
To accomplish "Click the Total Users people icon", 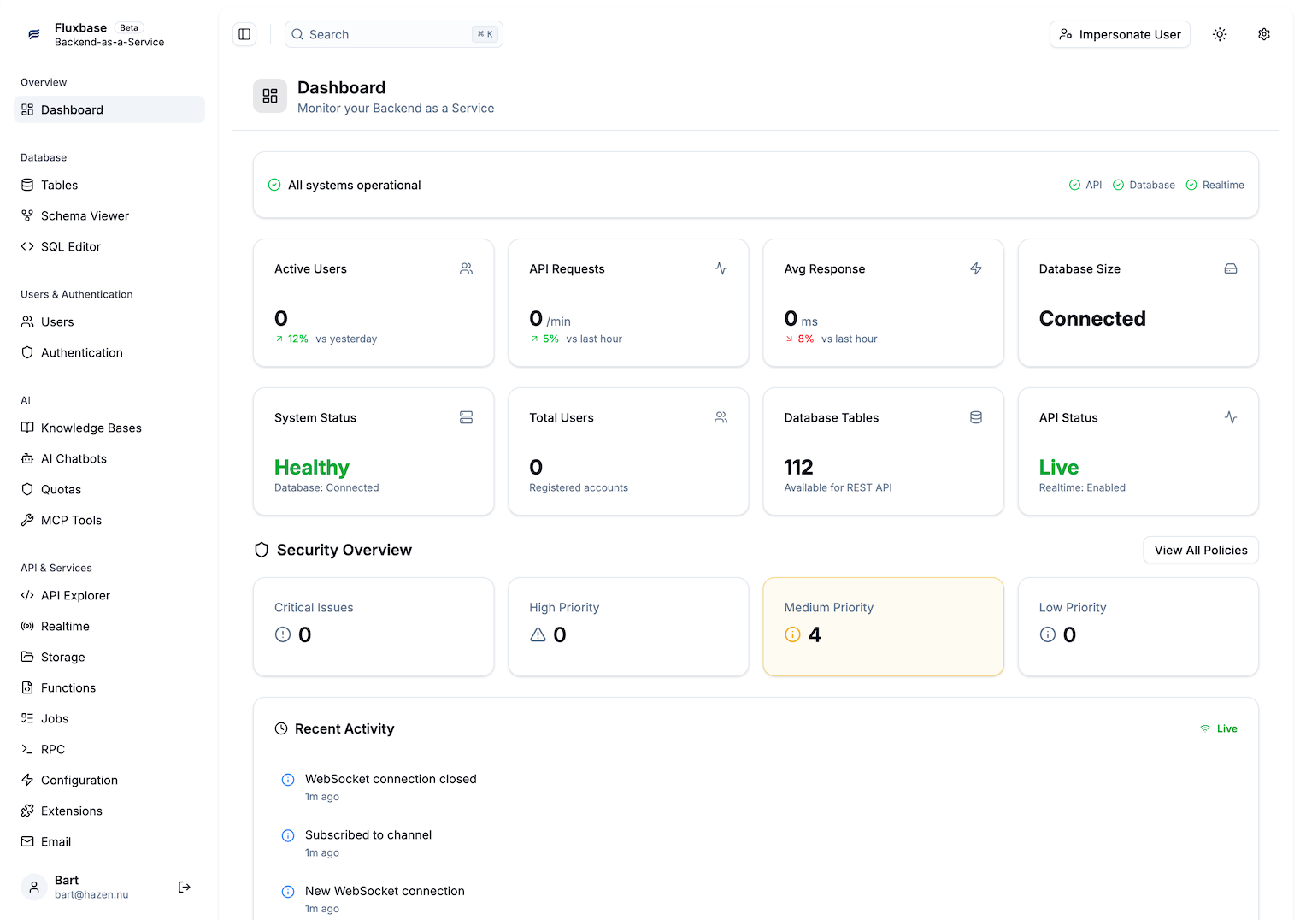I will point(721,417).
